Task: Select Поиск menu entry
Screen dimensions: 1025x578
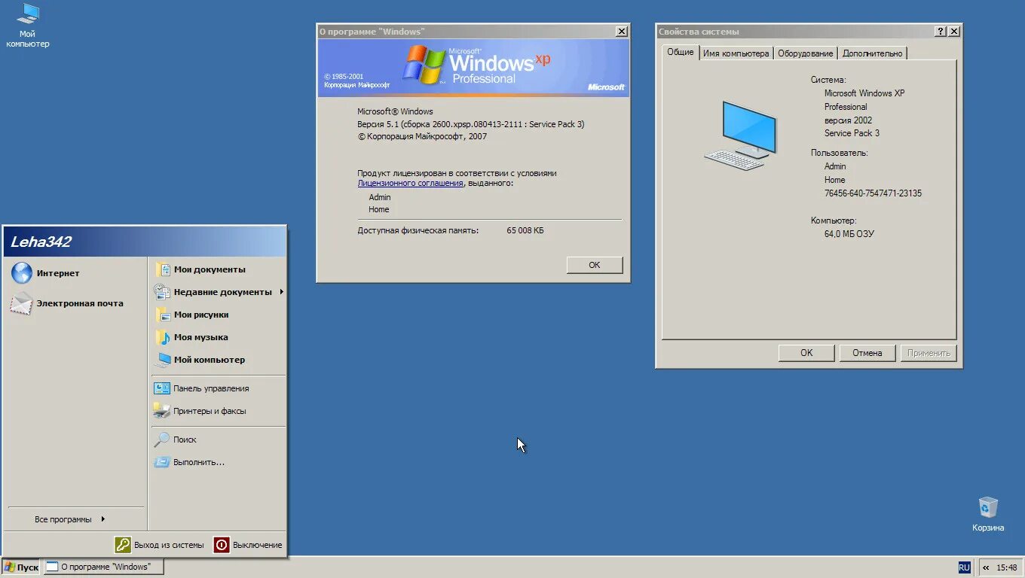Action: pyautogui.click(x=218, y=440)
